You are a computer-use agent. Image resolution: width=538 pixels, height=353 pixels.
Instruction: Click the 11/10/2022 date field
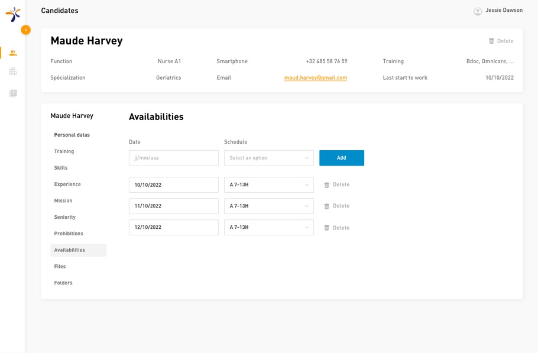click(x=173, y=206)
